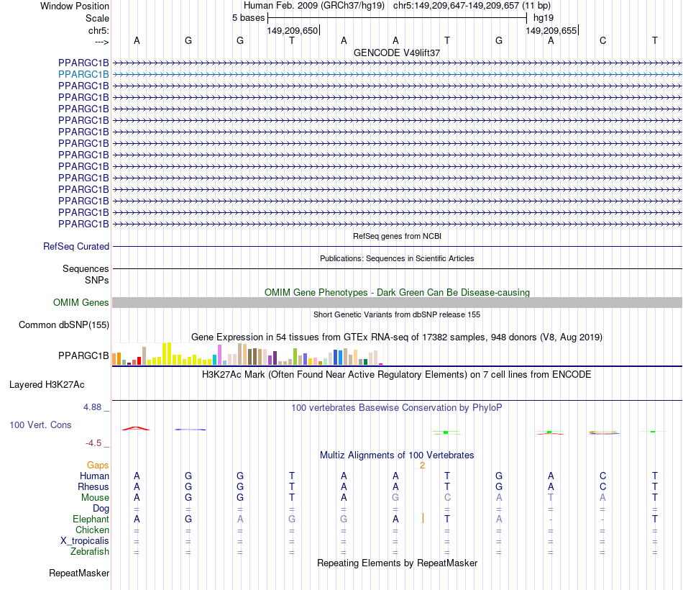Screen dimensions: 683x590
Task: Click Repeating Elements by RepeatMasker title
Action: 397,563
